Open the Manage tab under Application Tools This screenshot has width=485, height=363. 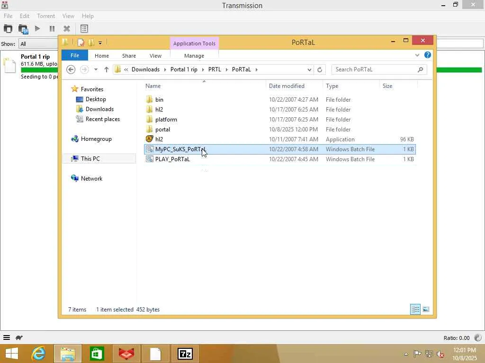click(194, 56)
